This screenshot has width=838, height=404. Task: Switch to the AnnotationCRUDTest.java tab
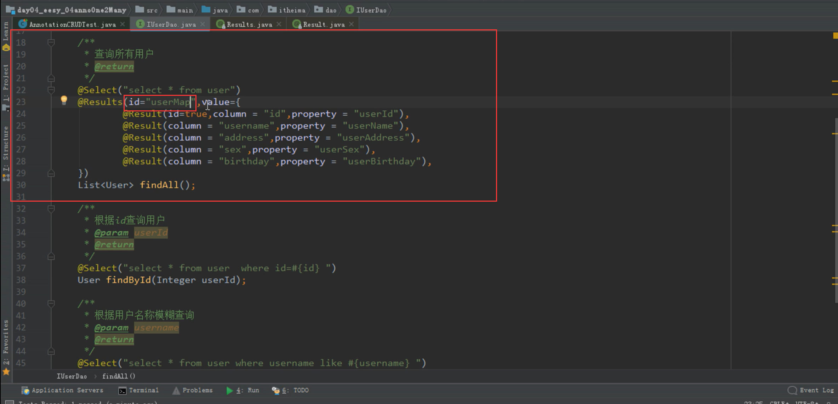[72, 24]
